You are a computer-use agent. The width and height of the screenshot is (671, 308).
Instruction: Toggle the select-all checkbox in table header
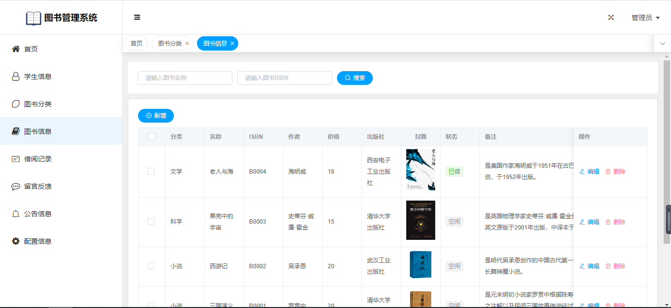tap(152, 136)
